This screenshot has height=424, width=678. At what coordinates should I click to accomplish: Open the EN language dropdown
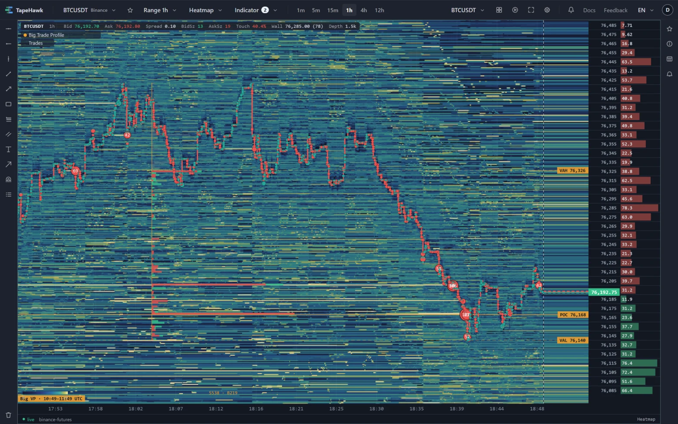coord(646,10)
